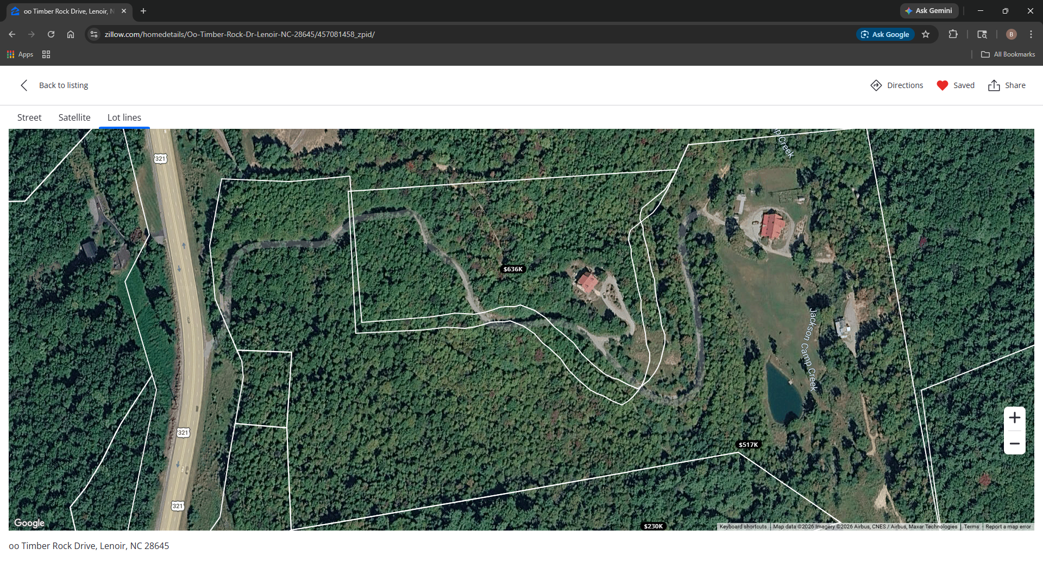
Task: Click the tab groups grid icon
Action: click(46, 54)
